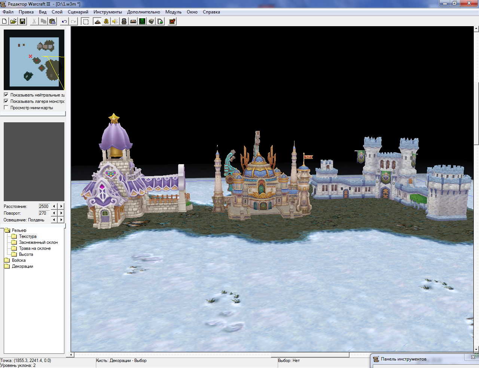
Task: Open the Инструменты menu
Action: (108, 12)
